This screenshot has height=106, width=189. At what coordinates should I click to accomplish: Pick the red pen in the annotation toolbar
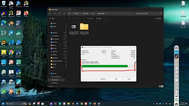[x=177, y=56]
